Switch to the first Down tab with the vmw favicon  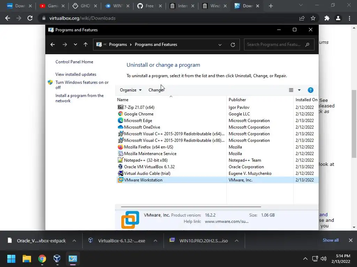[x=20, y=6]
